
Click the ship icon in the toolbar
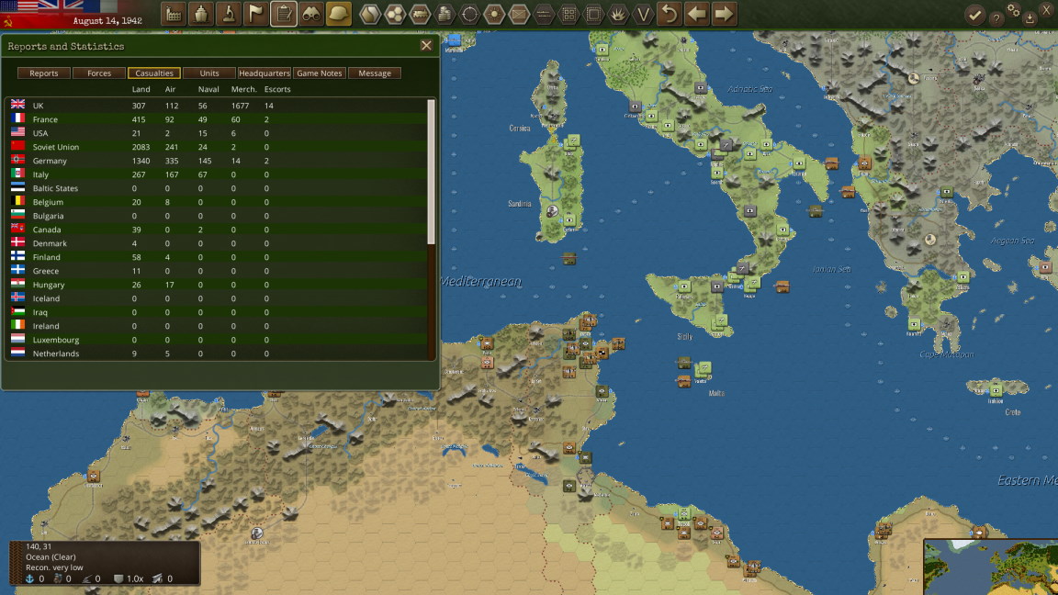tap(201, 14)
